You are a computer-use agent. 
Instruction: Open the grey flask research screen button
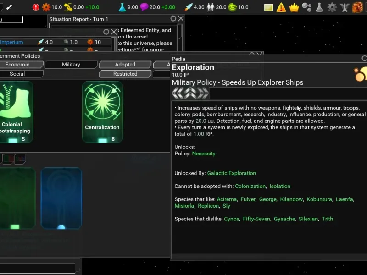[x=319, y=7]
